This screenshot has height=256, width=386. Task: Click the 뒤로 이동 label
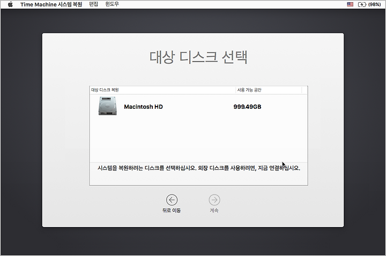point(172,210)
